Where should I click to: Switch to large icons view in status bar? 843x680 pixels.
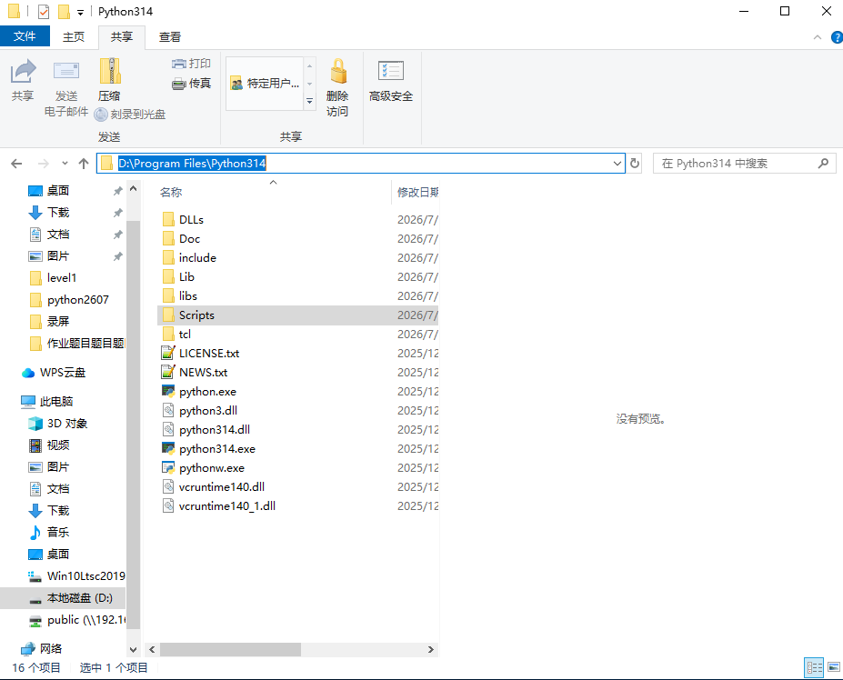tap(834, 667)
